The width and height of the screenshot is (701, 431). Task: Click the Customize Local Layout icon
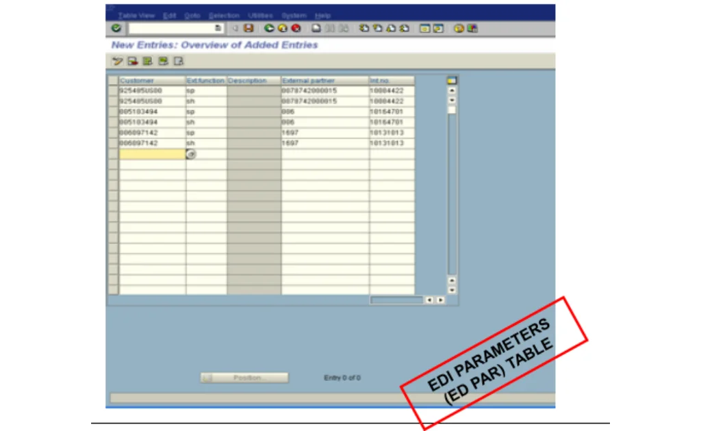(x=472, y=28)
